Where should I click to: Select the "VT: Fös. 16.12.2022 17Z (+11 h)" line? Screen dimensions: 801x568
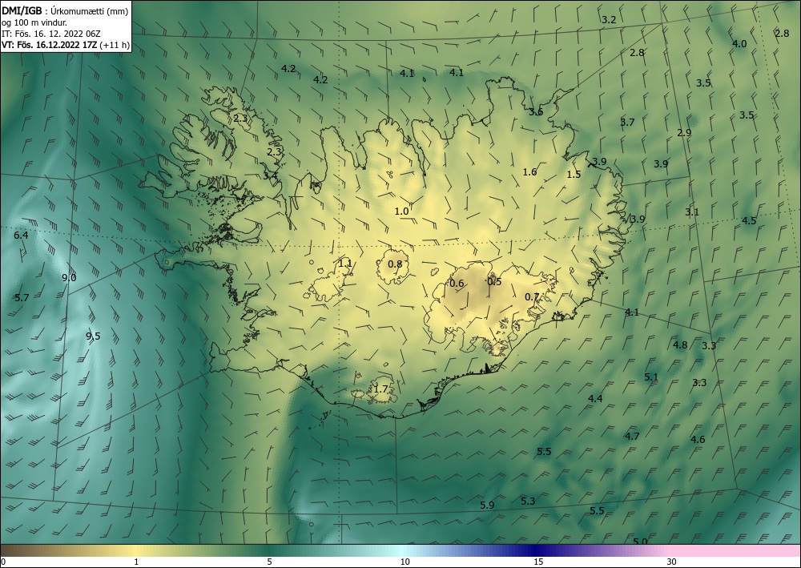(66, 45)
